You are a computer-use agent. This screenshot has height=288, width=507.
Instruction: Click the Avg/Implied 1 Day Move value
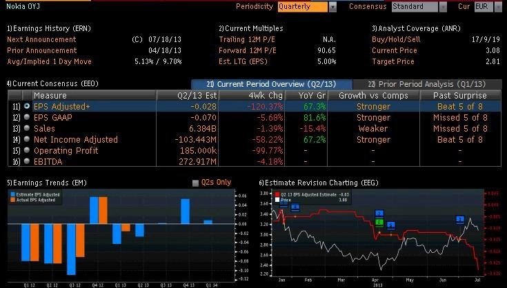pyautogui.click(x=158, y=61)
